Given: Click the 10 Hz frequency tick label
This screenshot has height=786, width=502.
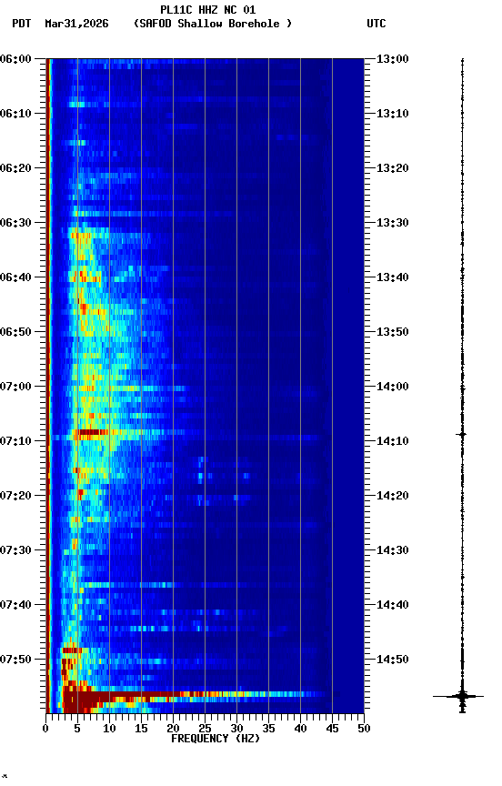Looking at the screenshot, I should 109,729.
